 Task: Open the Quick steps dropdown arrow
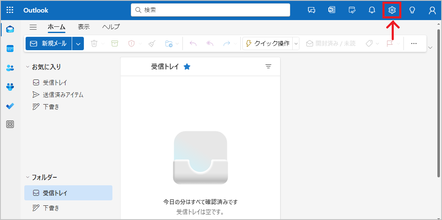click(x=296, y=43)
